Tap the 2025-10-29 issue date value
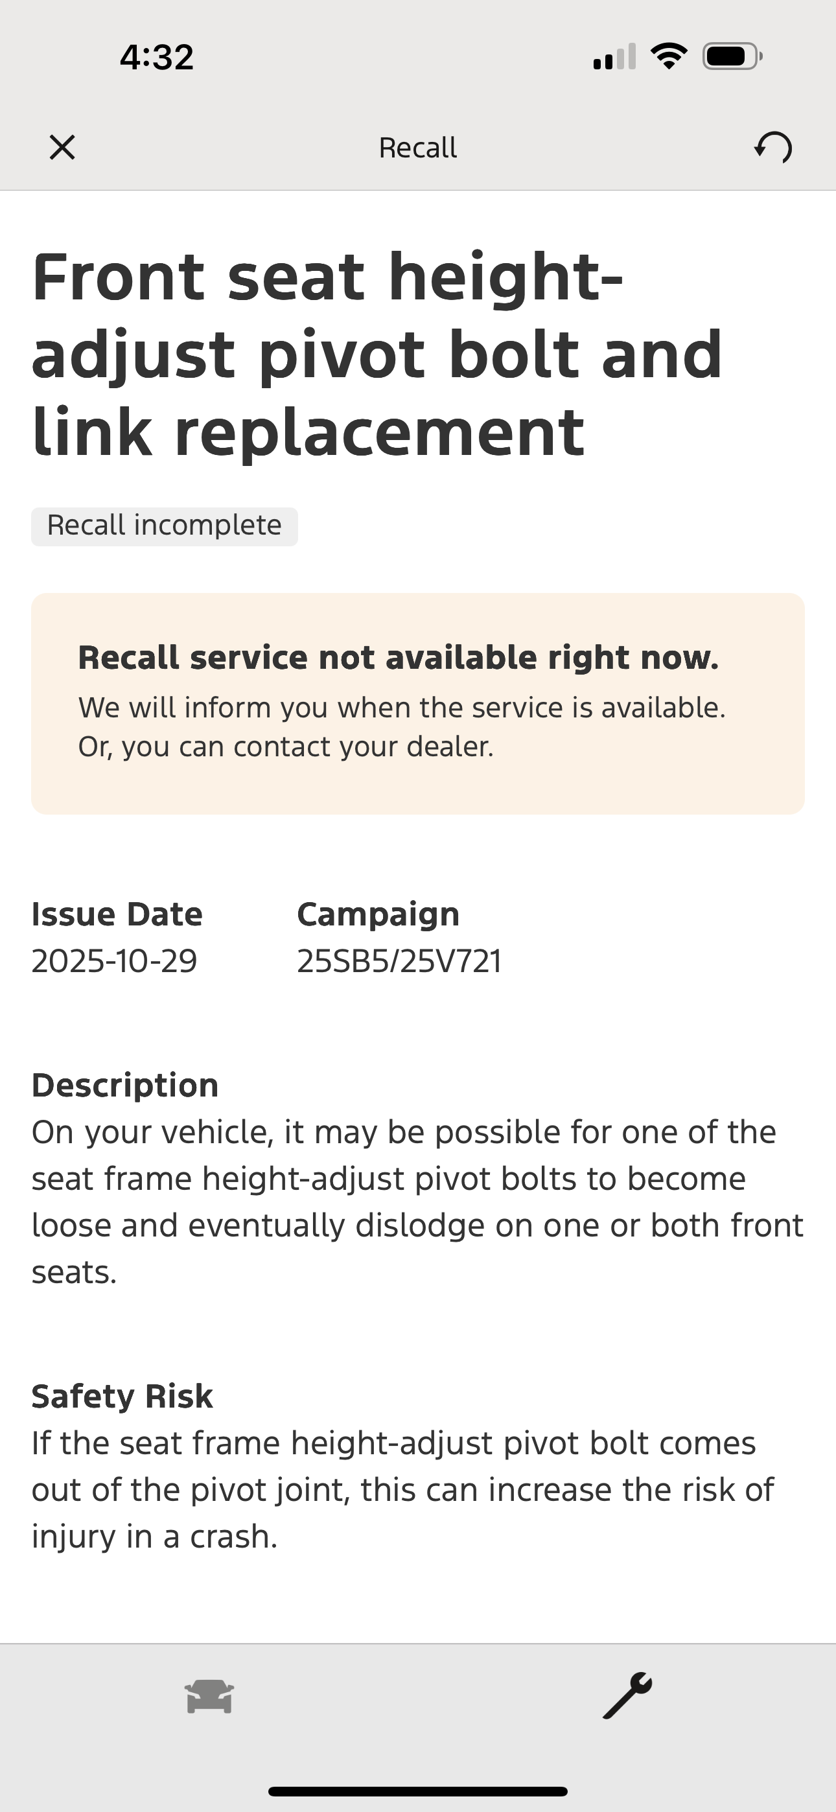This screenshot has height=1812, width=836. click(114, 961)
